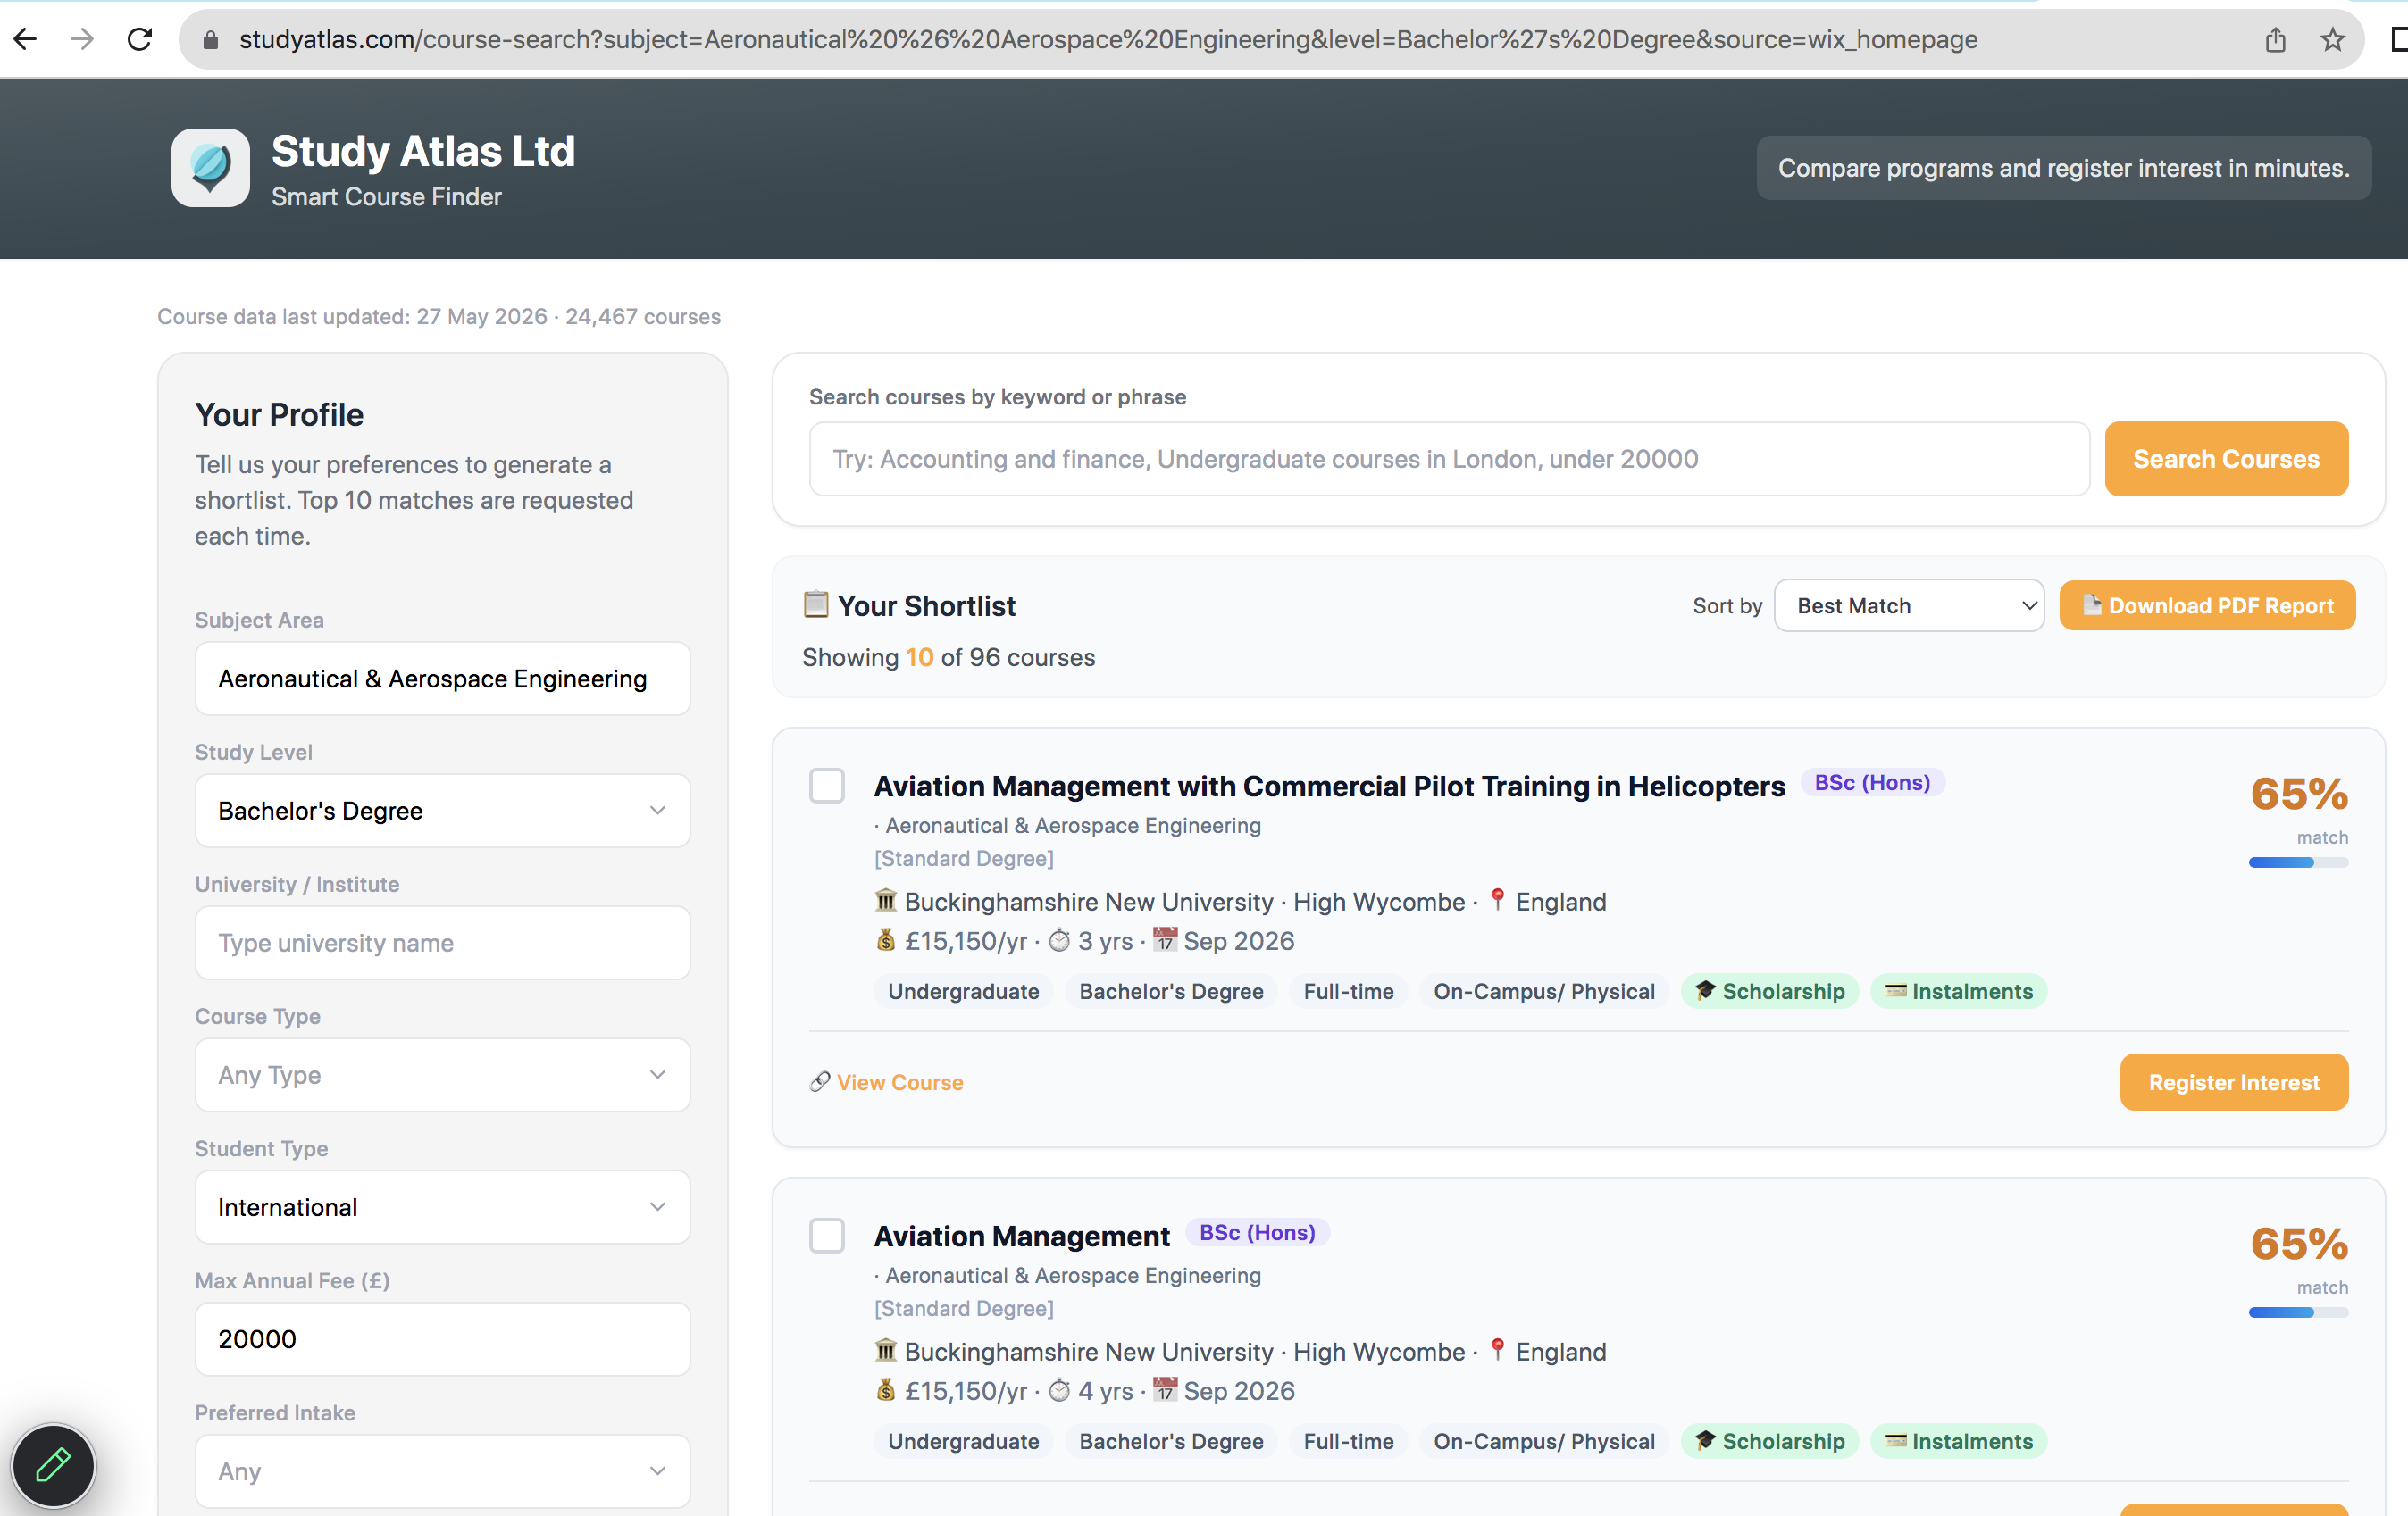Click the browser forward arrow
This screenshot has height=1516, width=2408.
83,39
